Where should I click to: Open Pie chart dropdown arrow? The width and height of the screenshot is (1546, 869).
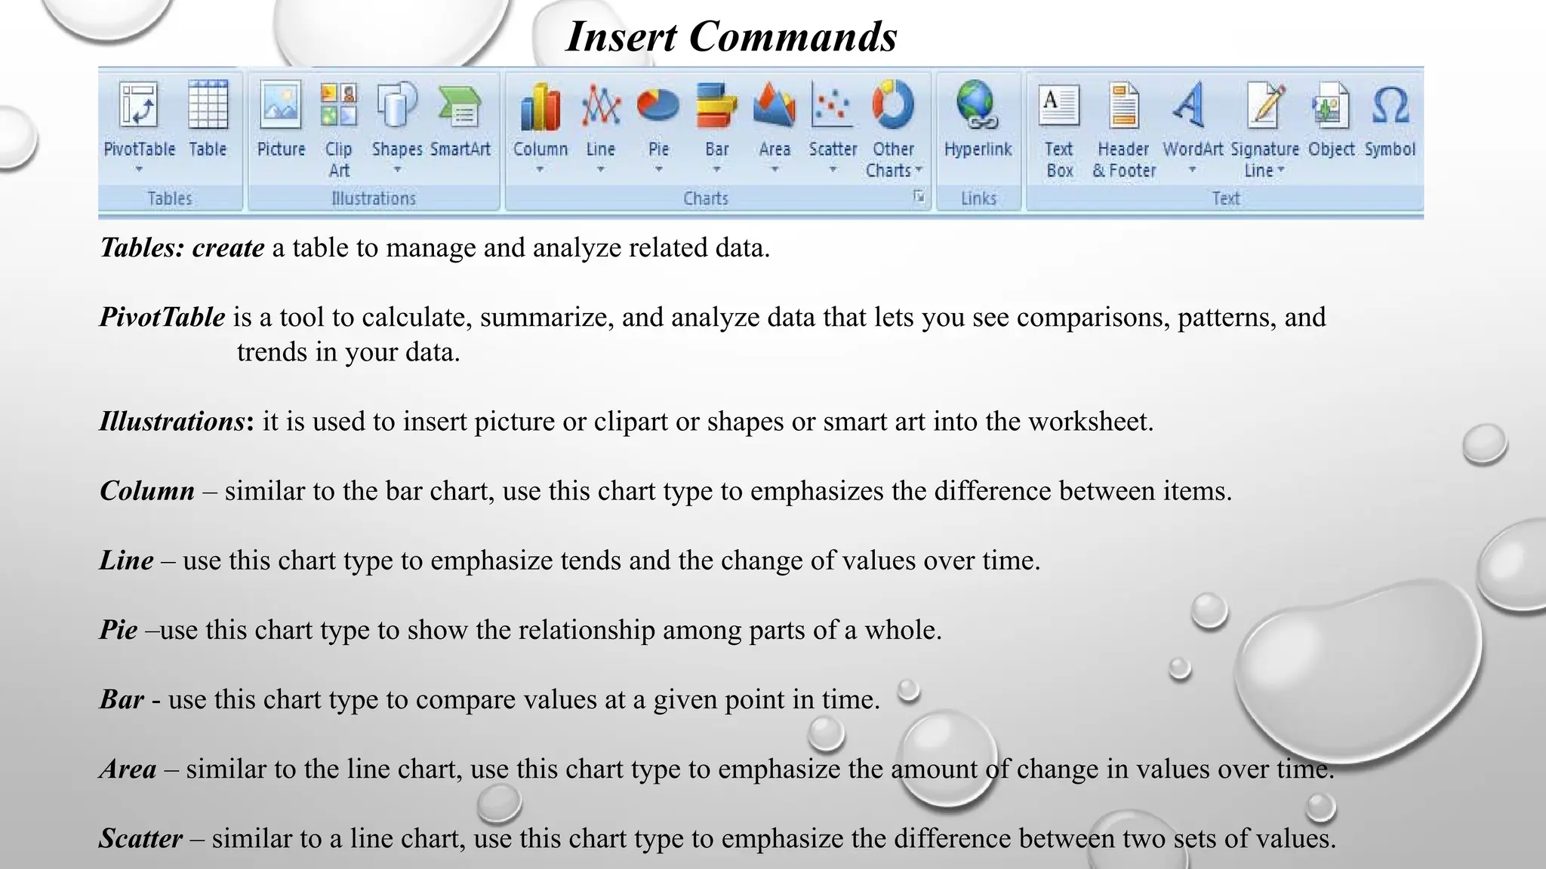point(658,170)
